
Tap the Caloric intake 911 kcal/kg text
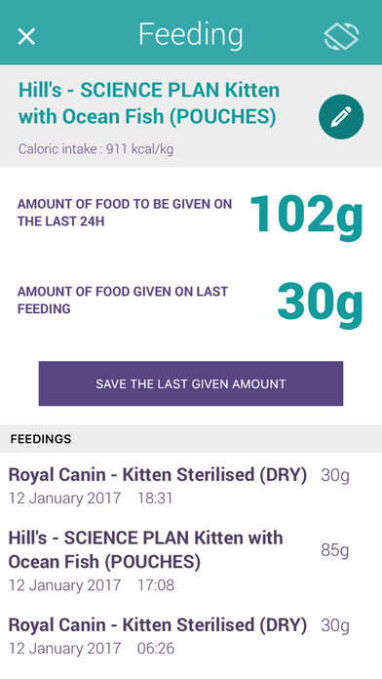click(95, 150)
